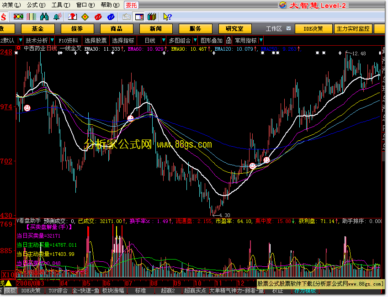Click the X10 scale box
The height and width of the screenshot is (297, 388).
[x=8, y=275]
